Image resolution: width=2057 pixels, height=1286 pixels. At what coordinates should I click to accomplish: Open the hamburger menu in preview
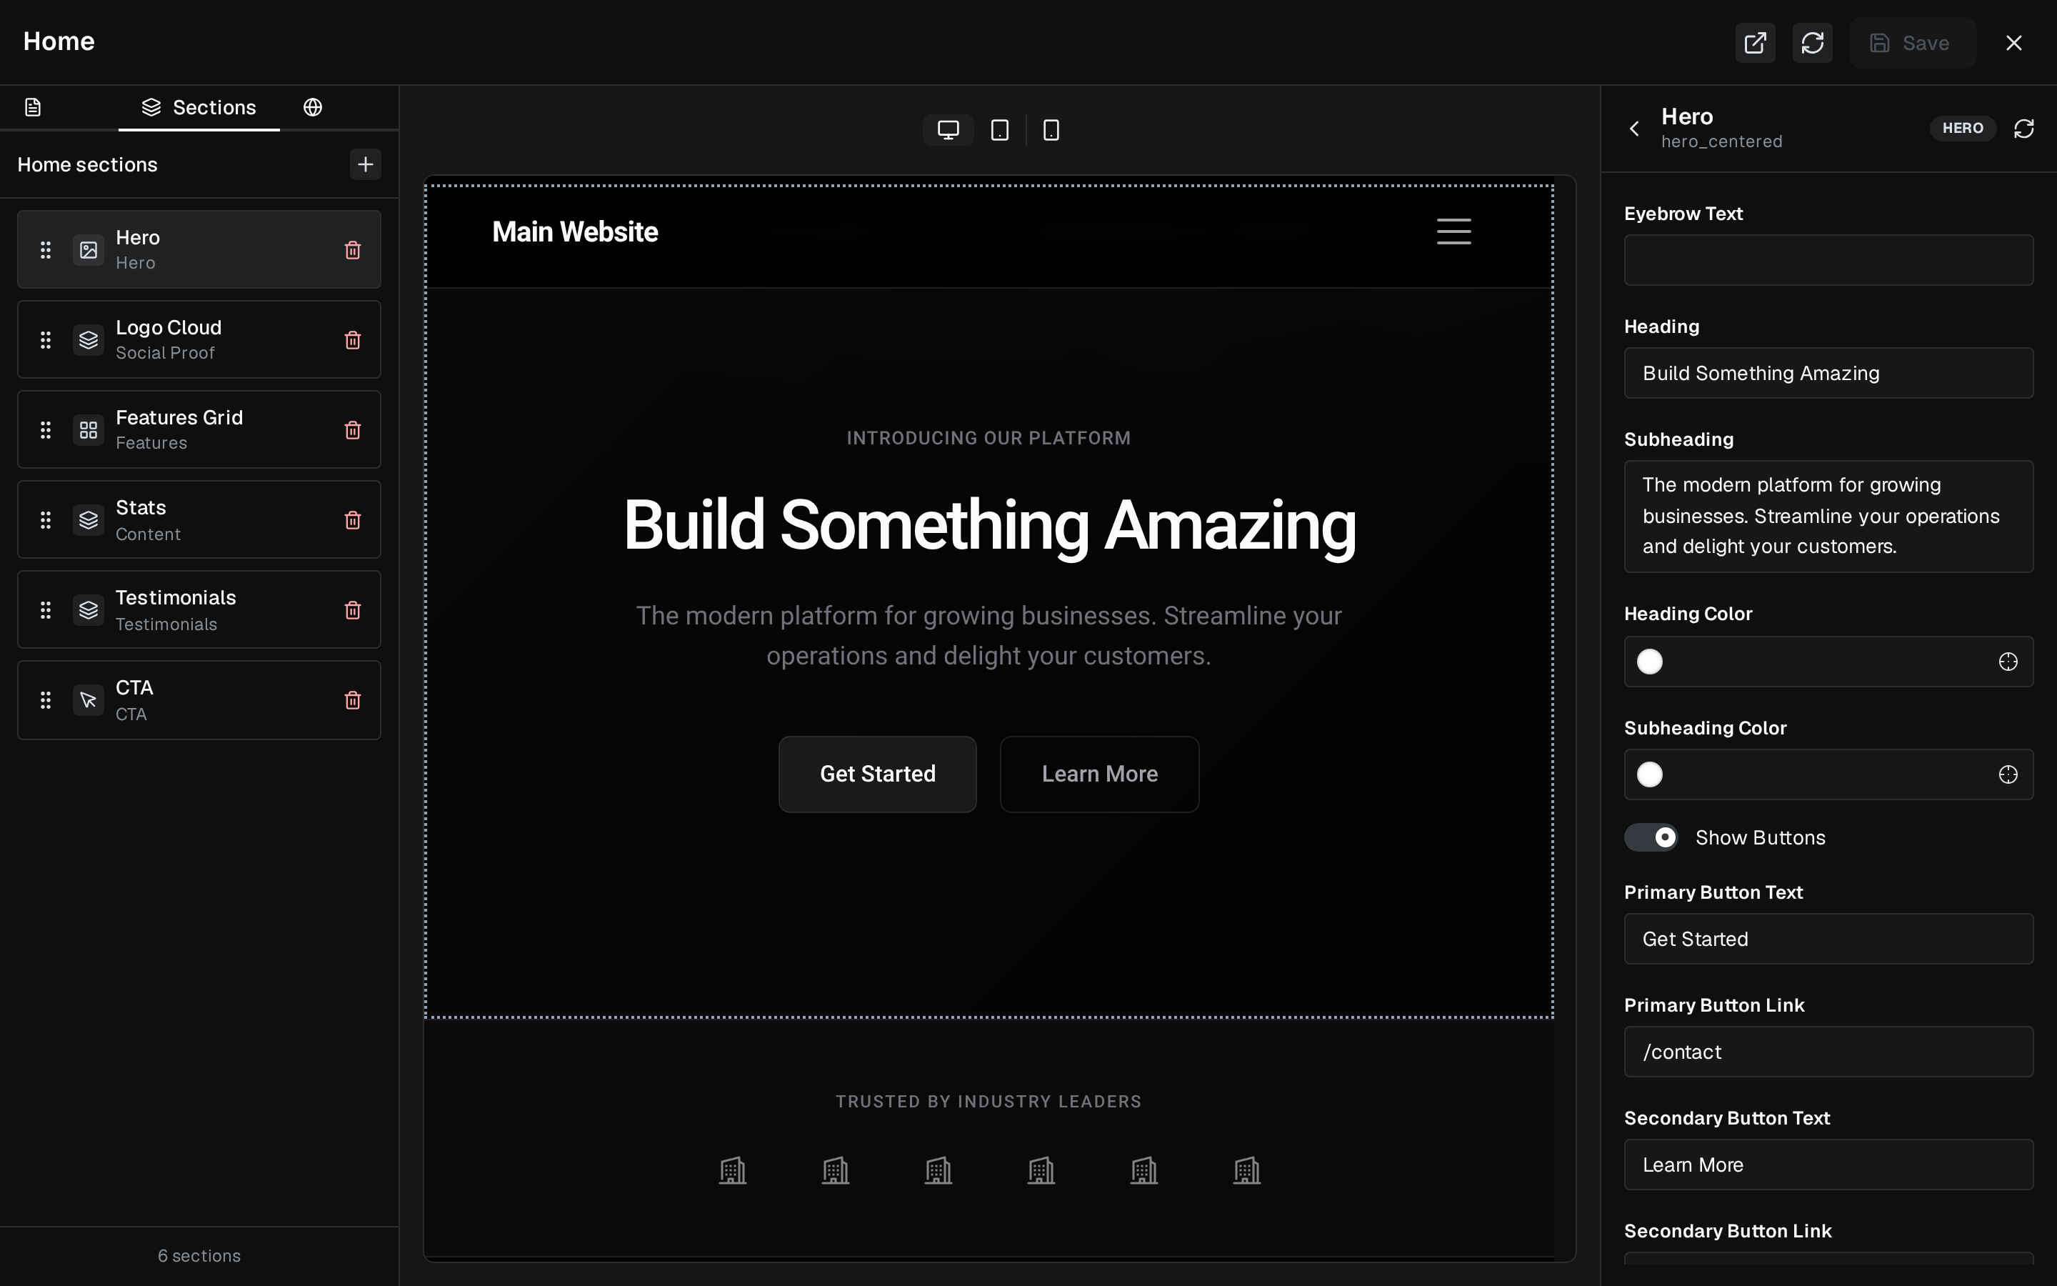click(1453, 231)
